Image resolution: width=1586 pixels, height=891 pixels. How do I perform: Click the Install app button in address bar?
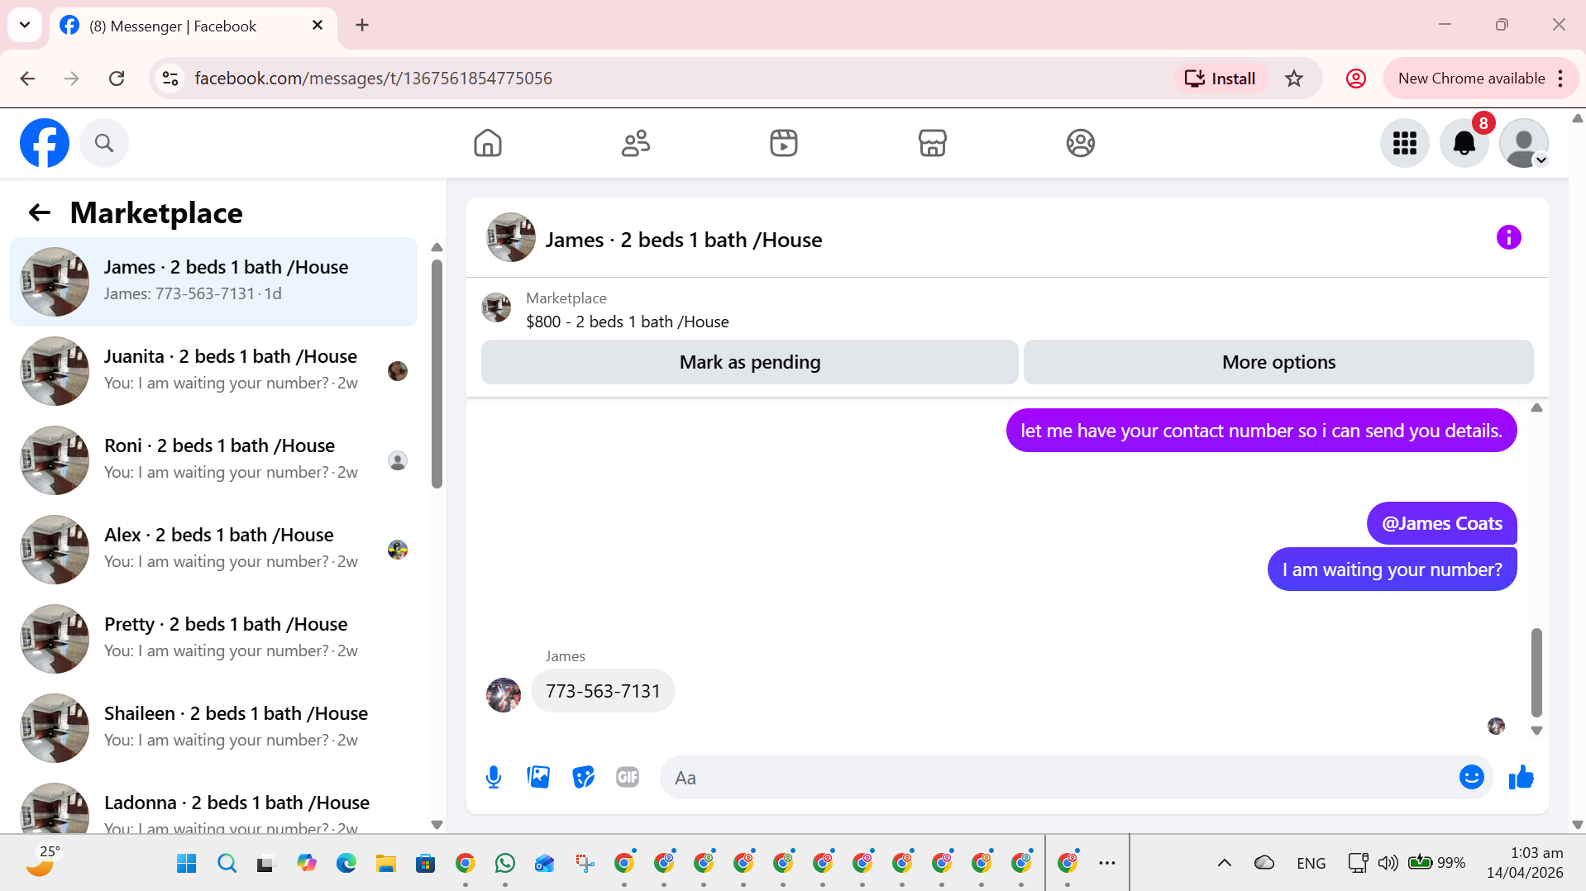click(1221, 79)
